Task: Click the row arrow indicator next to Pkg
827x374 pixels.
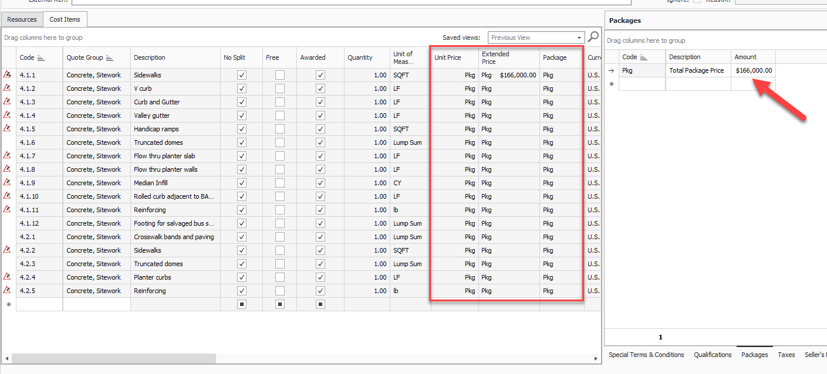Action: (x=611, y=70)
